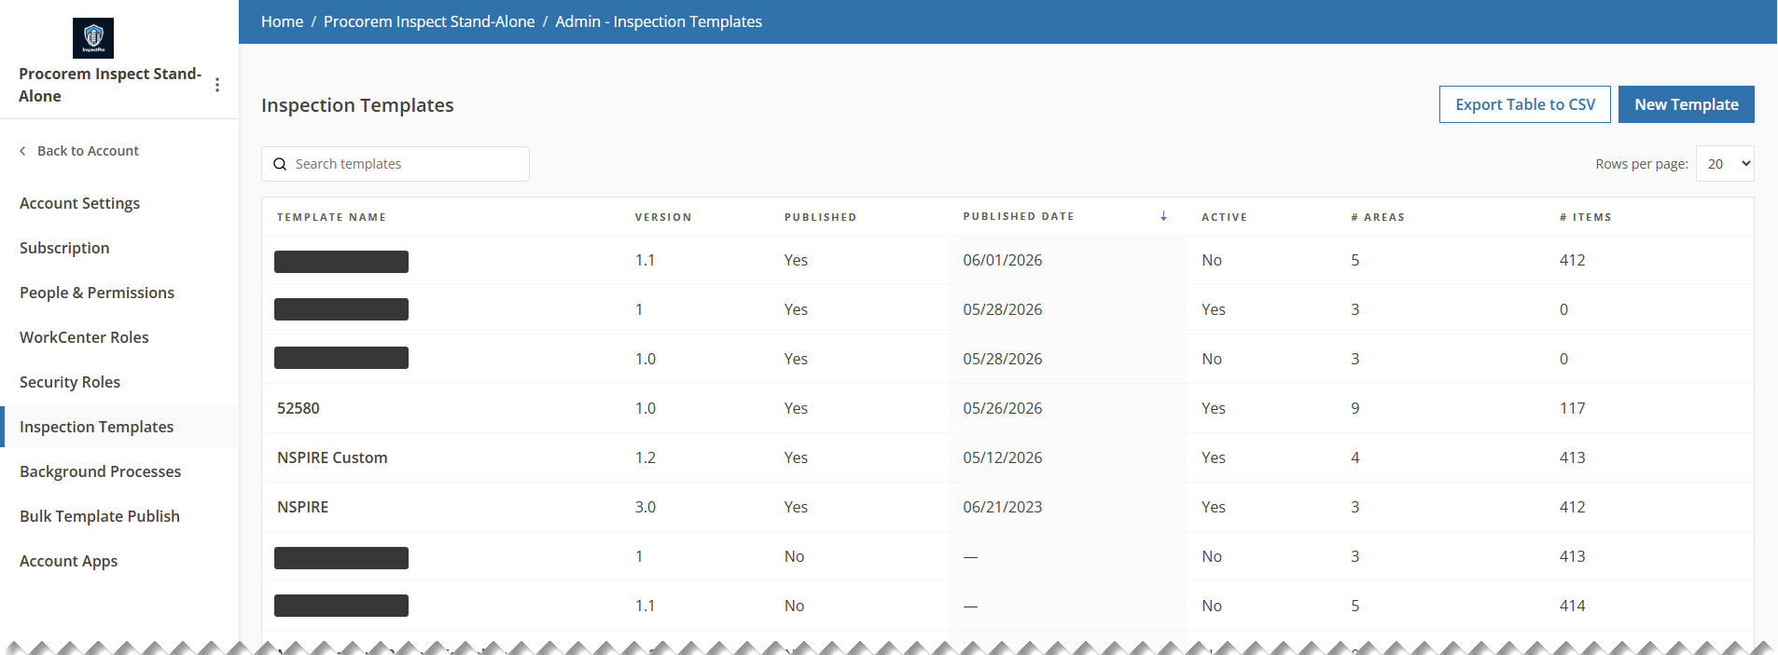
Task: Sort by the Active column header
Action: pos(1224,217)
